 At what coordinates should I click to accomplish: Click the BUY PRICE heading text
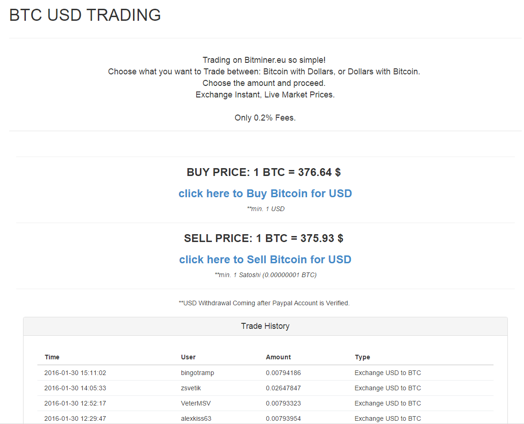click(x=264, y=172)
